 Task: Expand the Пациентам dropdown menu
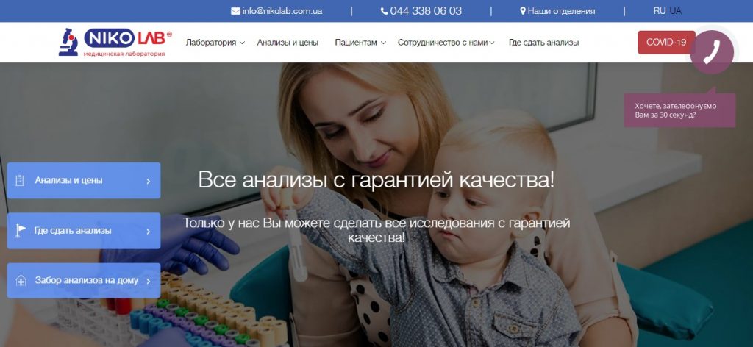tap(360, 43)
